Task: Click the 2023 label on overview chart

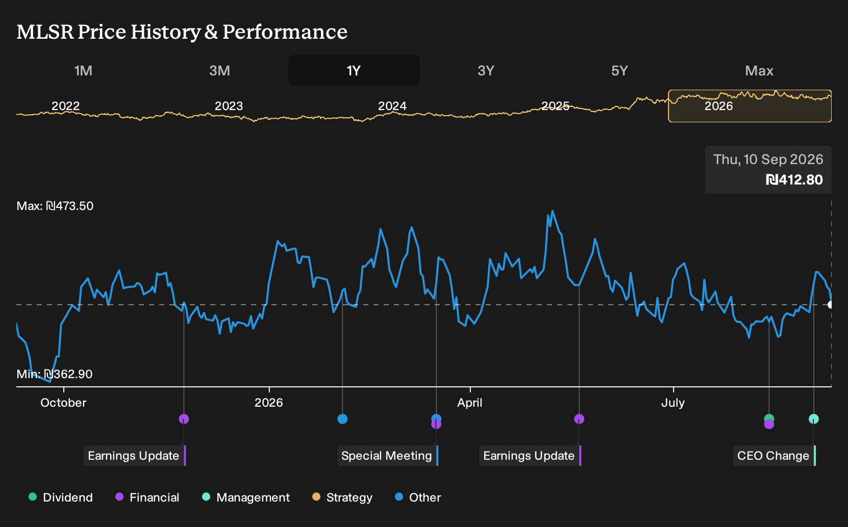Action: (x=229, y=106)
